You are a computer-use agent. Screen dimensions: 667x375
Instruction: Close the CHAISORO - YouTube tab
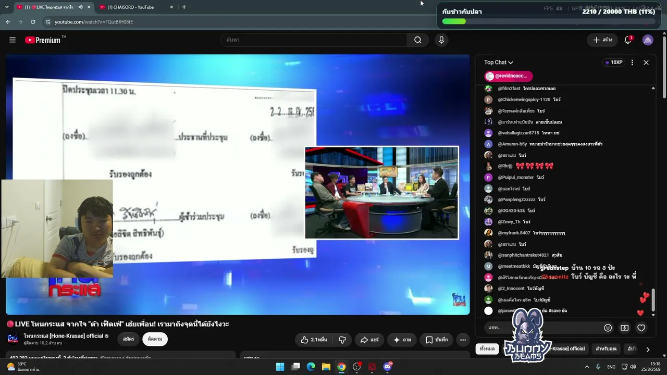171,7
